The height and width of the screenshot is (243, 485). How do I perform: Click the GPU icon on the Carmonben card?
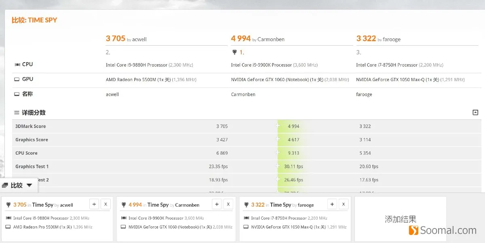(124, 227)
